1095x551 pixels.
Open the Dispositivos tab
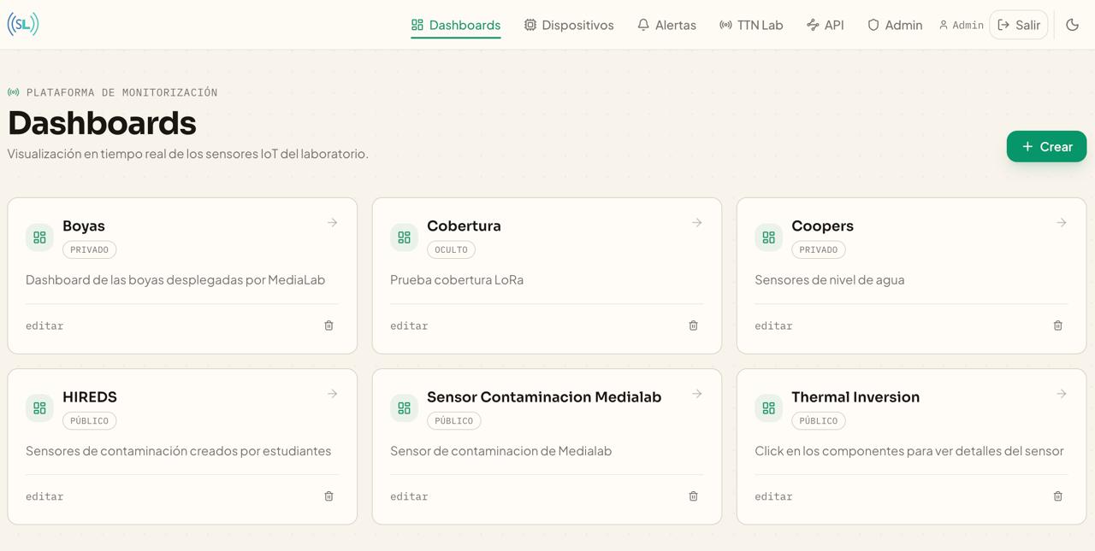tap(569, 25)
